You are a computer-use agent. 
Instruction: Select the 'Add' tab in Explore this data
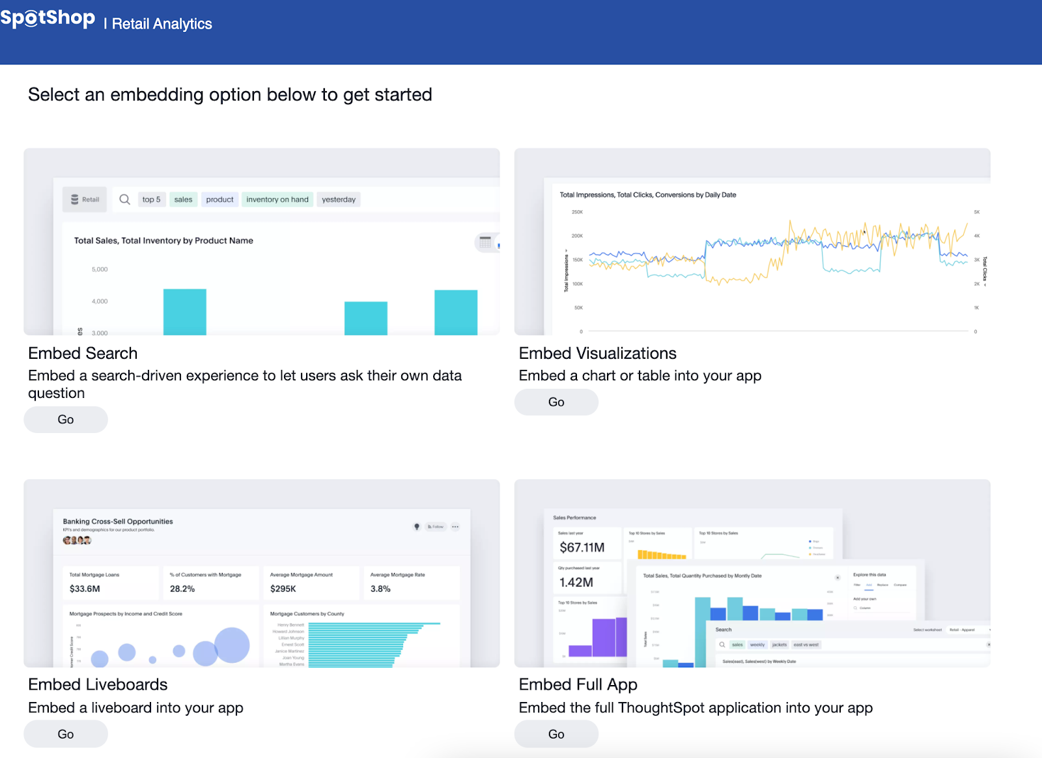click(x=869, y=585)
